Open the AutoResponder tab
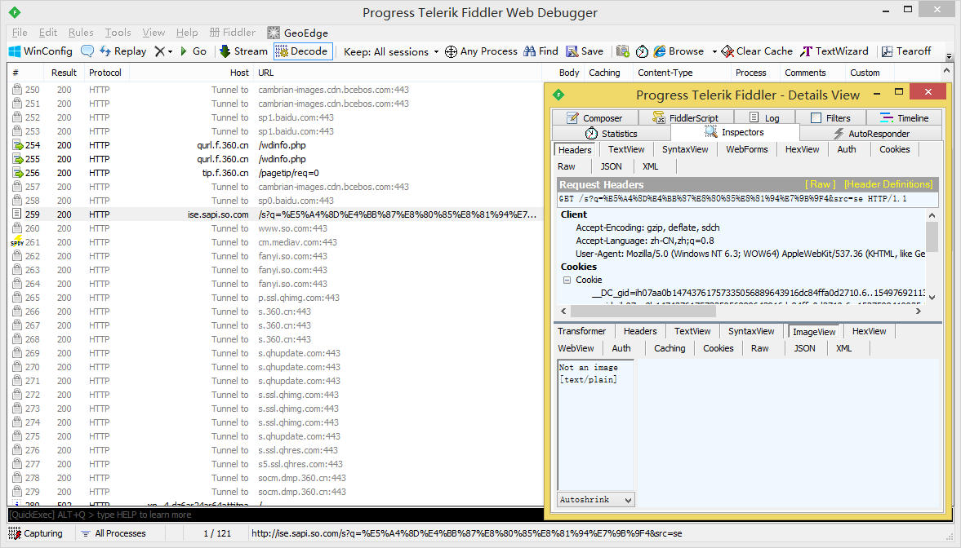Screen dimensions: 961x548 871,134
